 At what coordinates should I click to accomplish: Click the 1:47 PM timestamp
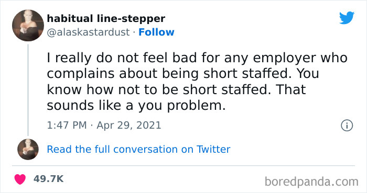point(67,126)
